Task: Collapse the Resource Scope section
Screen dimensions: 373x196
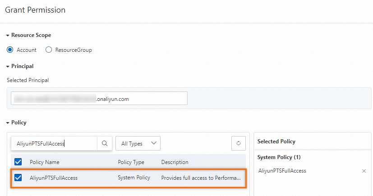Action: [8, 35]
